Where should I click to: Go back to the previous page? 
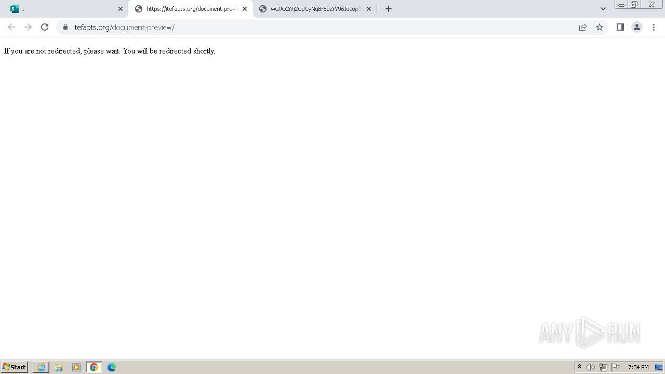coord(11,27)
